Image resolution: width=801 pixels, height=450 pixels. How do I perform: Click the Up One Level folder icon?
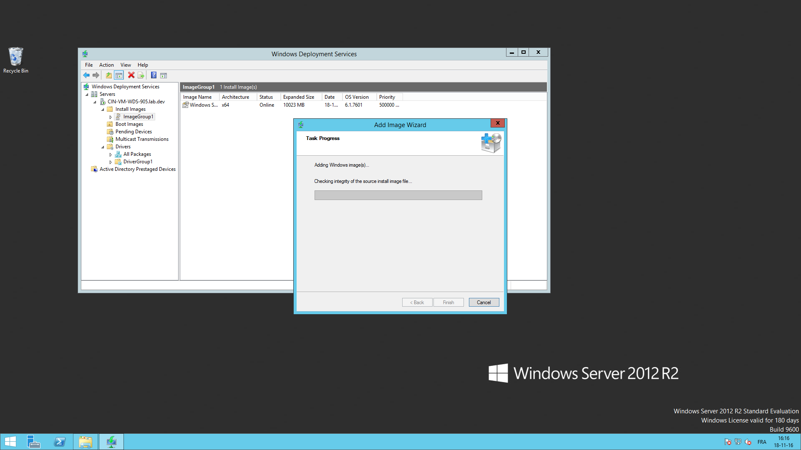(108, 75)
